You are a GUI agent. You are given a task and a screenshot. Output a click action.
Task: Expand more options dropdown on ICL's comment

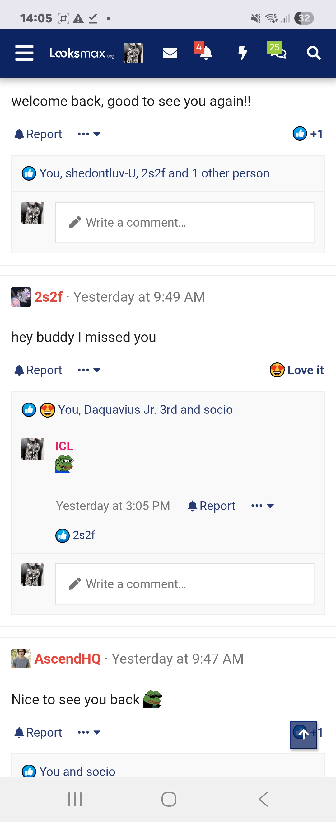263,506
